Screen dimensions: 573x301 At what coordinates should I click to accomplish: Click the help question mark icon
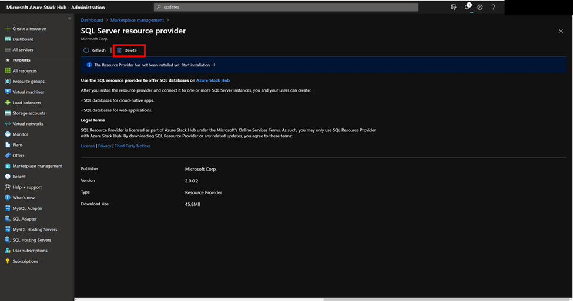(x=493, y=7)
